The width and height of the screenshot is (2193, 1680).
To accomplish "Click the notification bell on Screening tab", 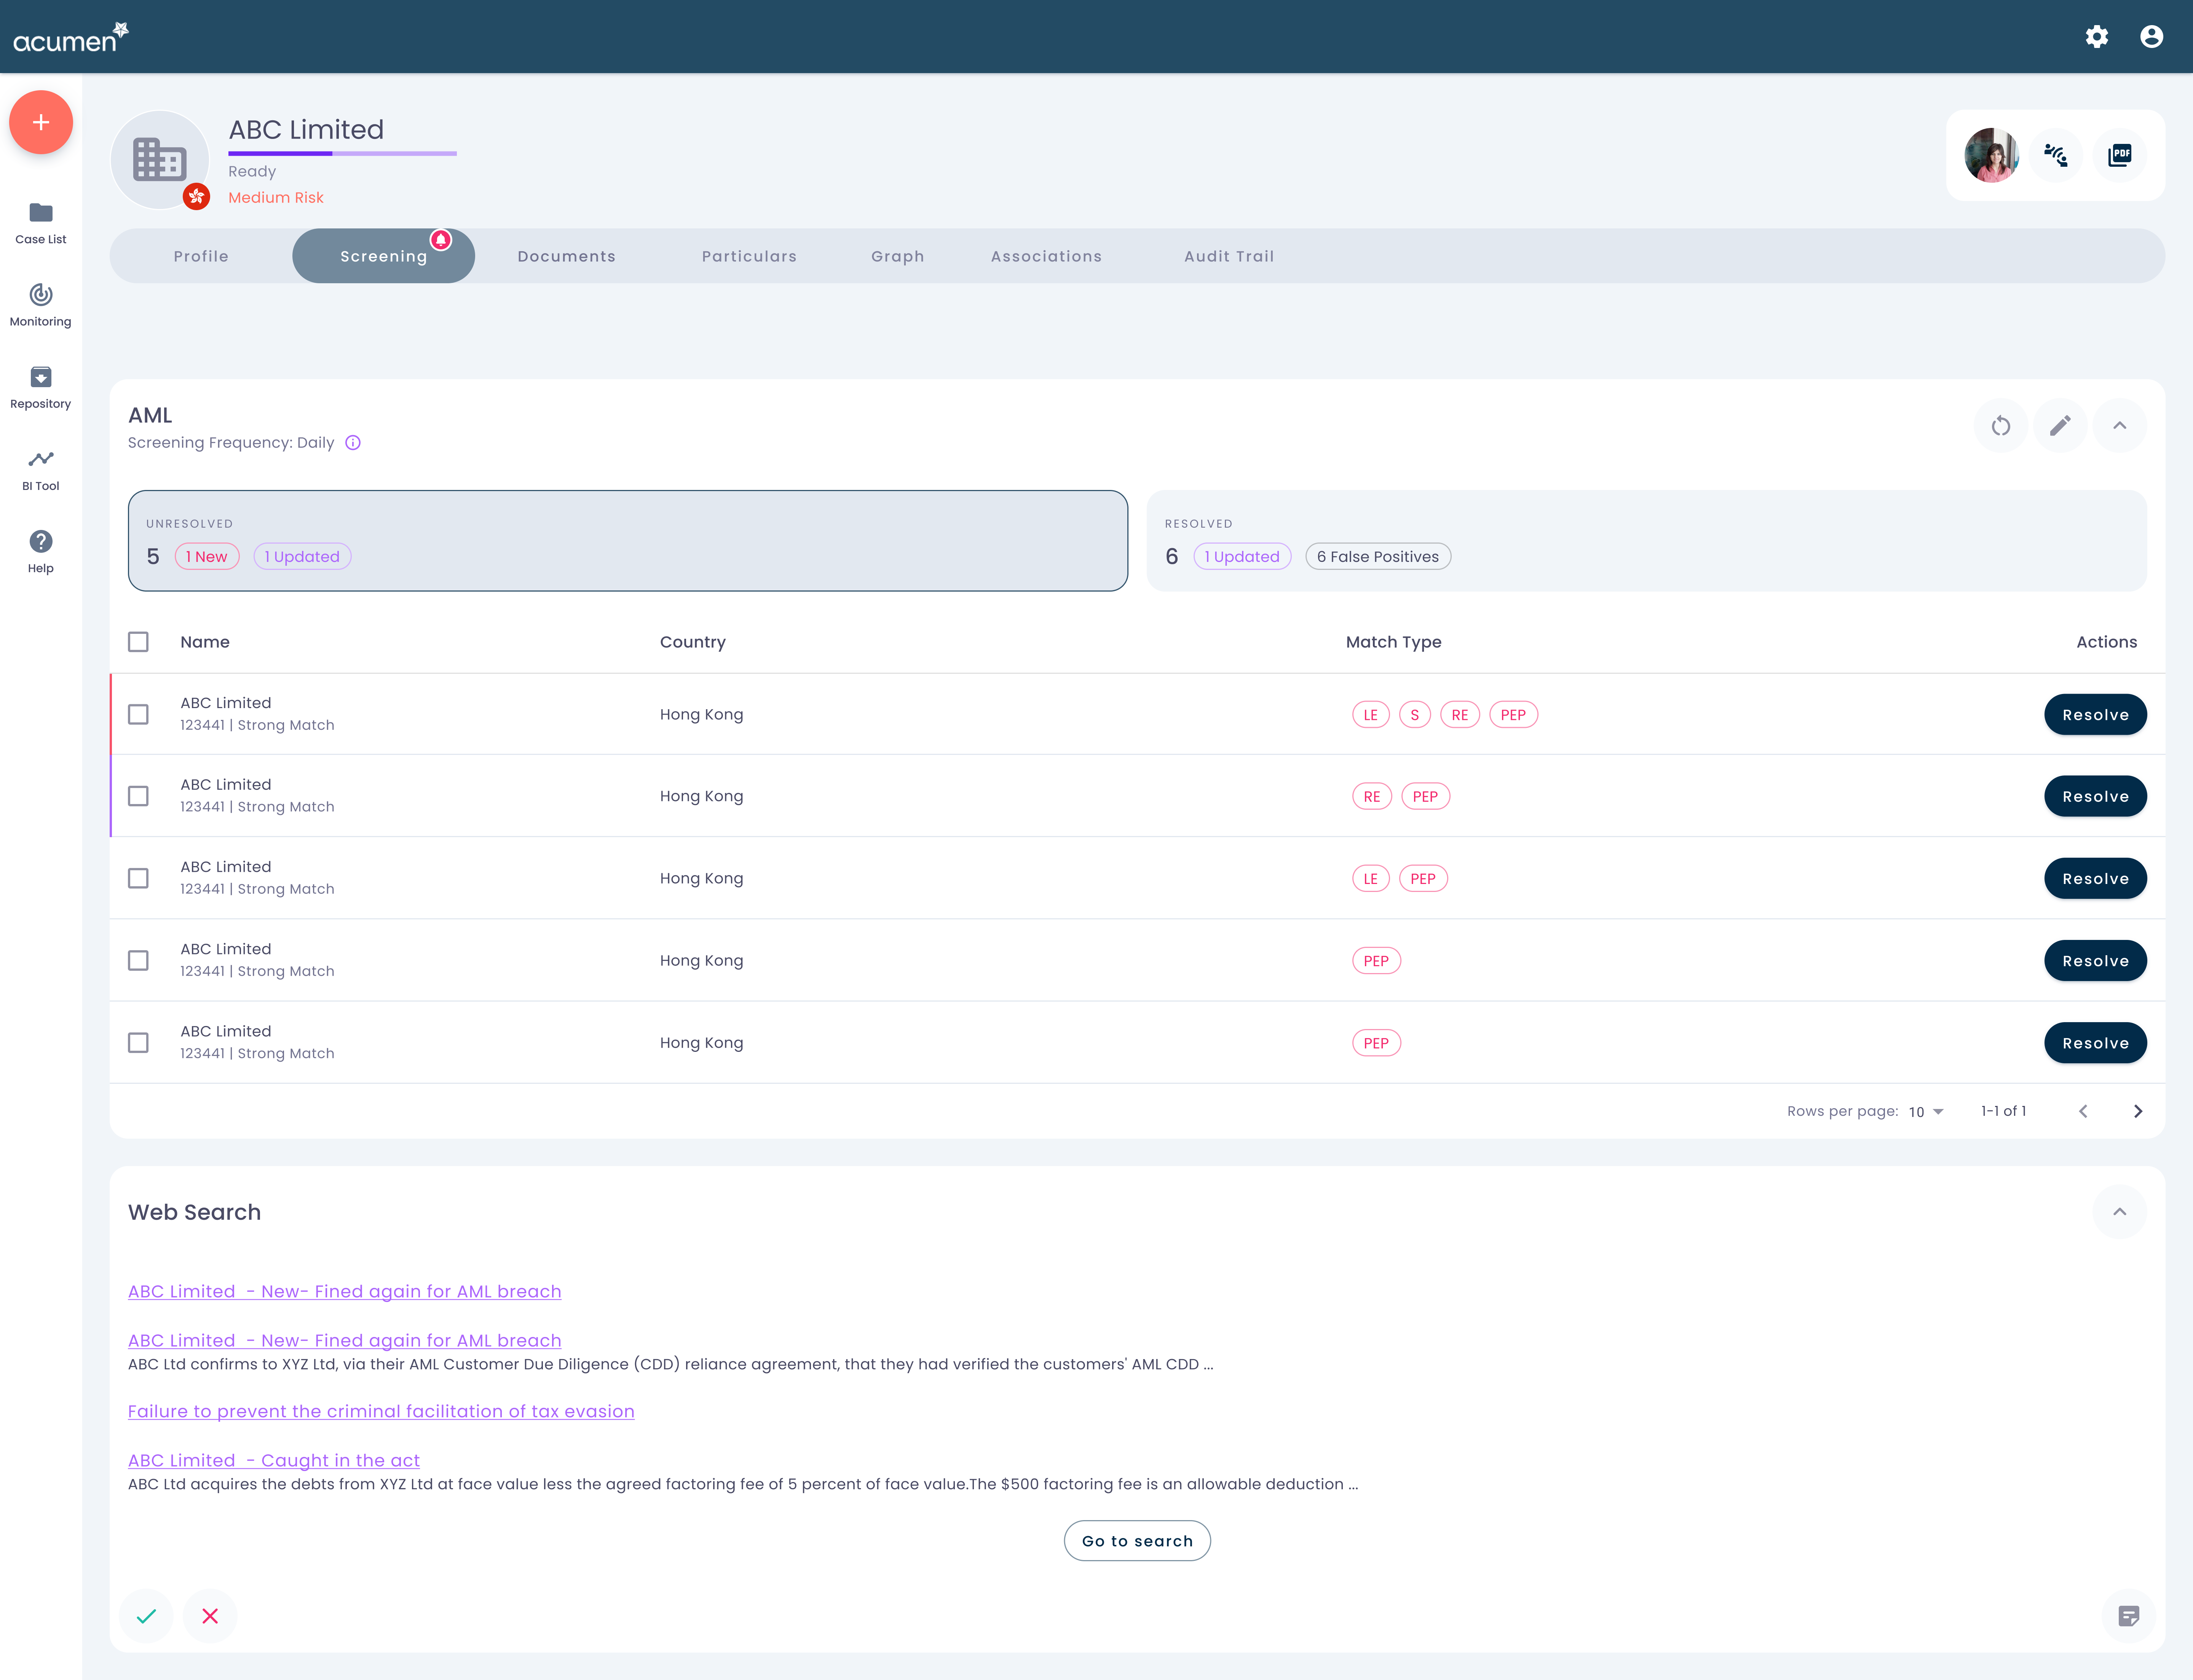I will coord(440,240).
